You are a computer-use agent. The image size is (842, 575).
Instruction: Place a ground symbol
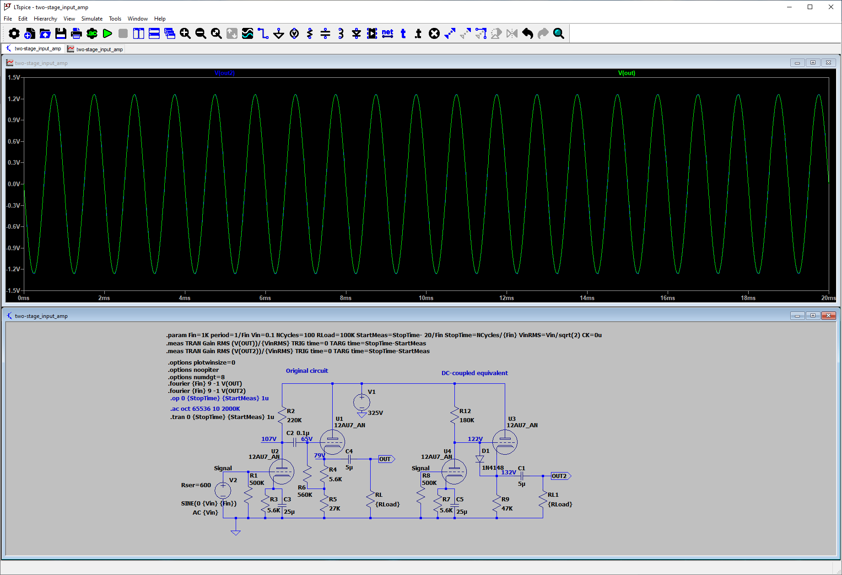[279, 33]
